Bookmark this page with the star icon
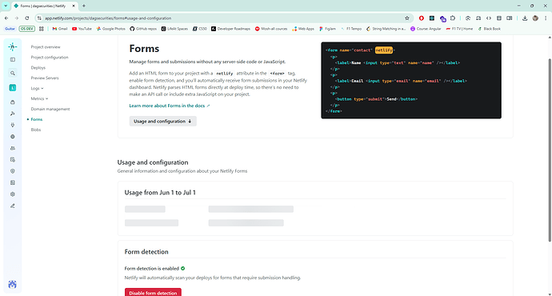Image resolution: width=552 pixels, height=296 pixels. tap(407, 18)
